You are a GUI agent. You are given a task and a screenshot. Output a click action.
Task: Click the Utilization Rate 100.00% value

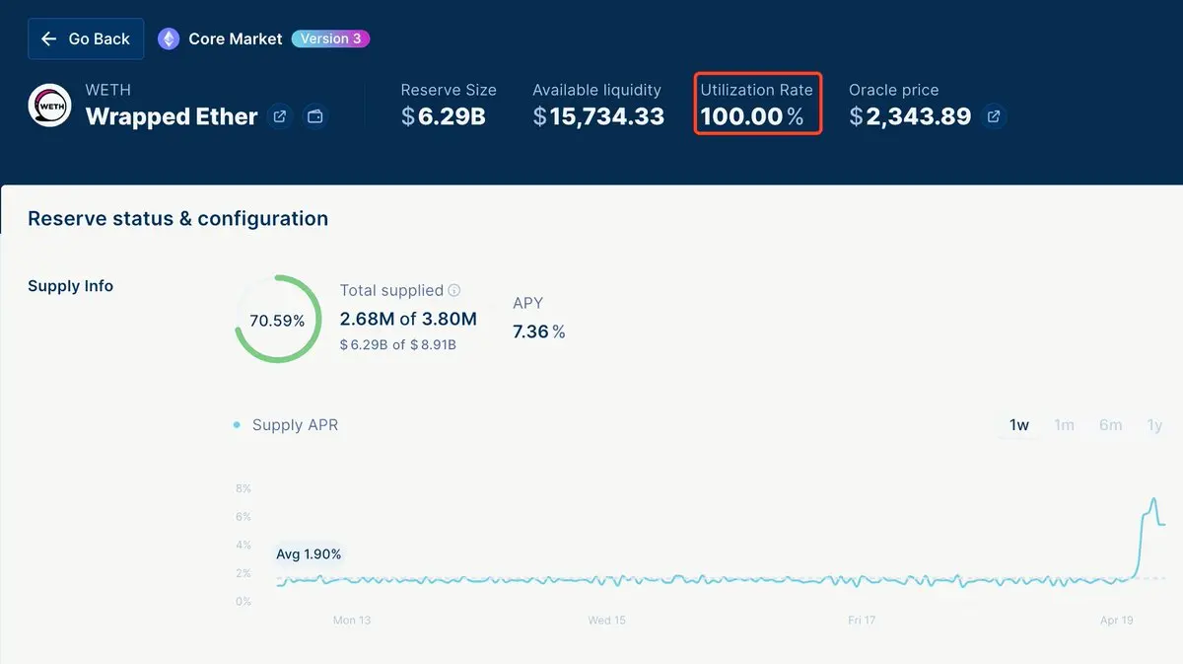752,116
